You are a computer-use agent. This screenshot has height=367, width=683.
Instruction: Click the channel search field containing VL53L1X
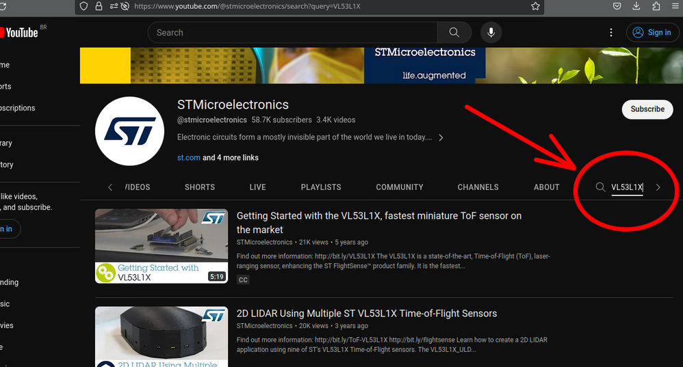coord(628,187)
